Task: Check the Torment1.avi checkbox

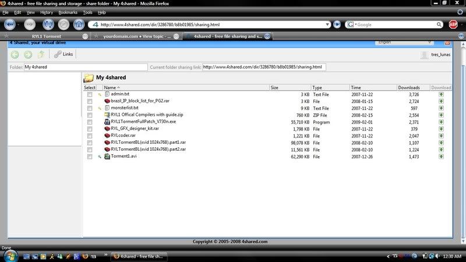Action: tap(90, 157)
